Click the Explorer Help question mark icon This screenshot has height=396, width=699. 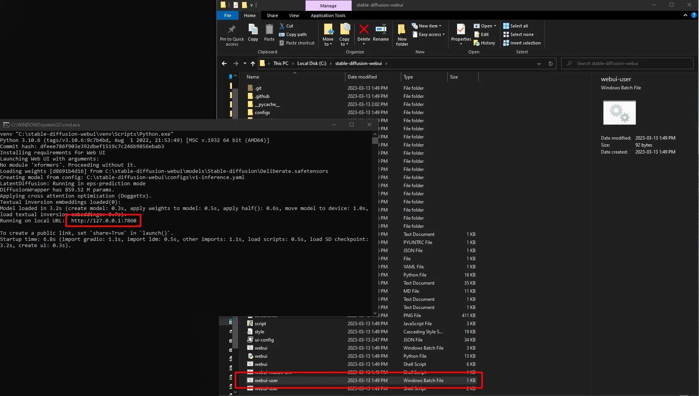(694, 15)
